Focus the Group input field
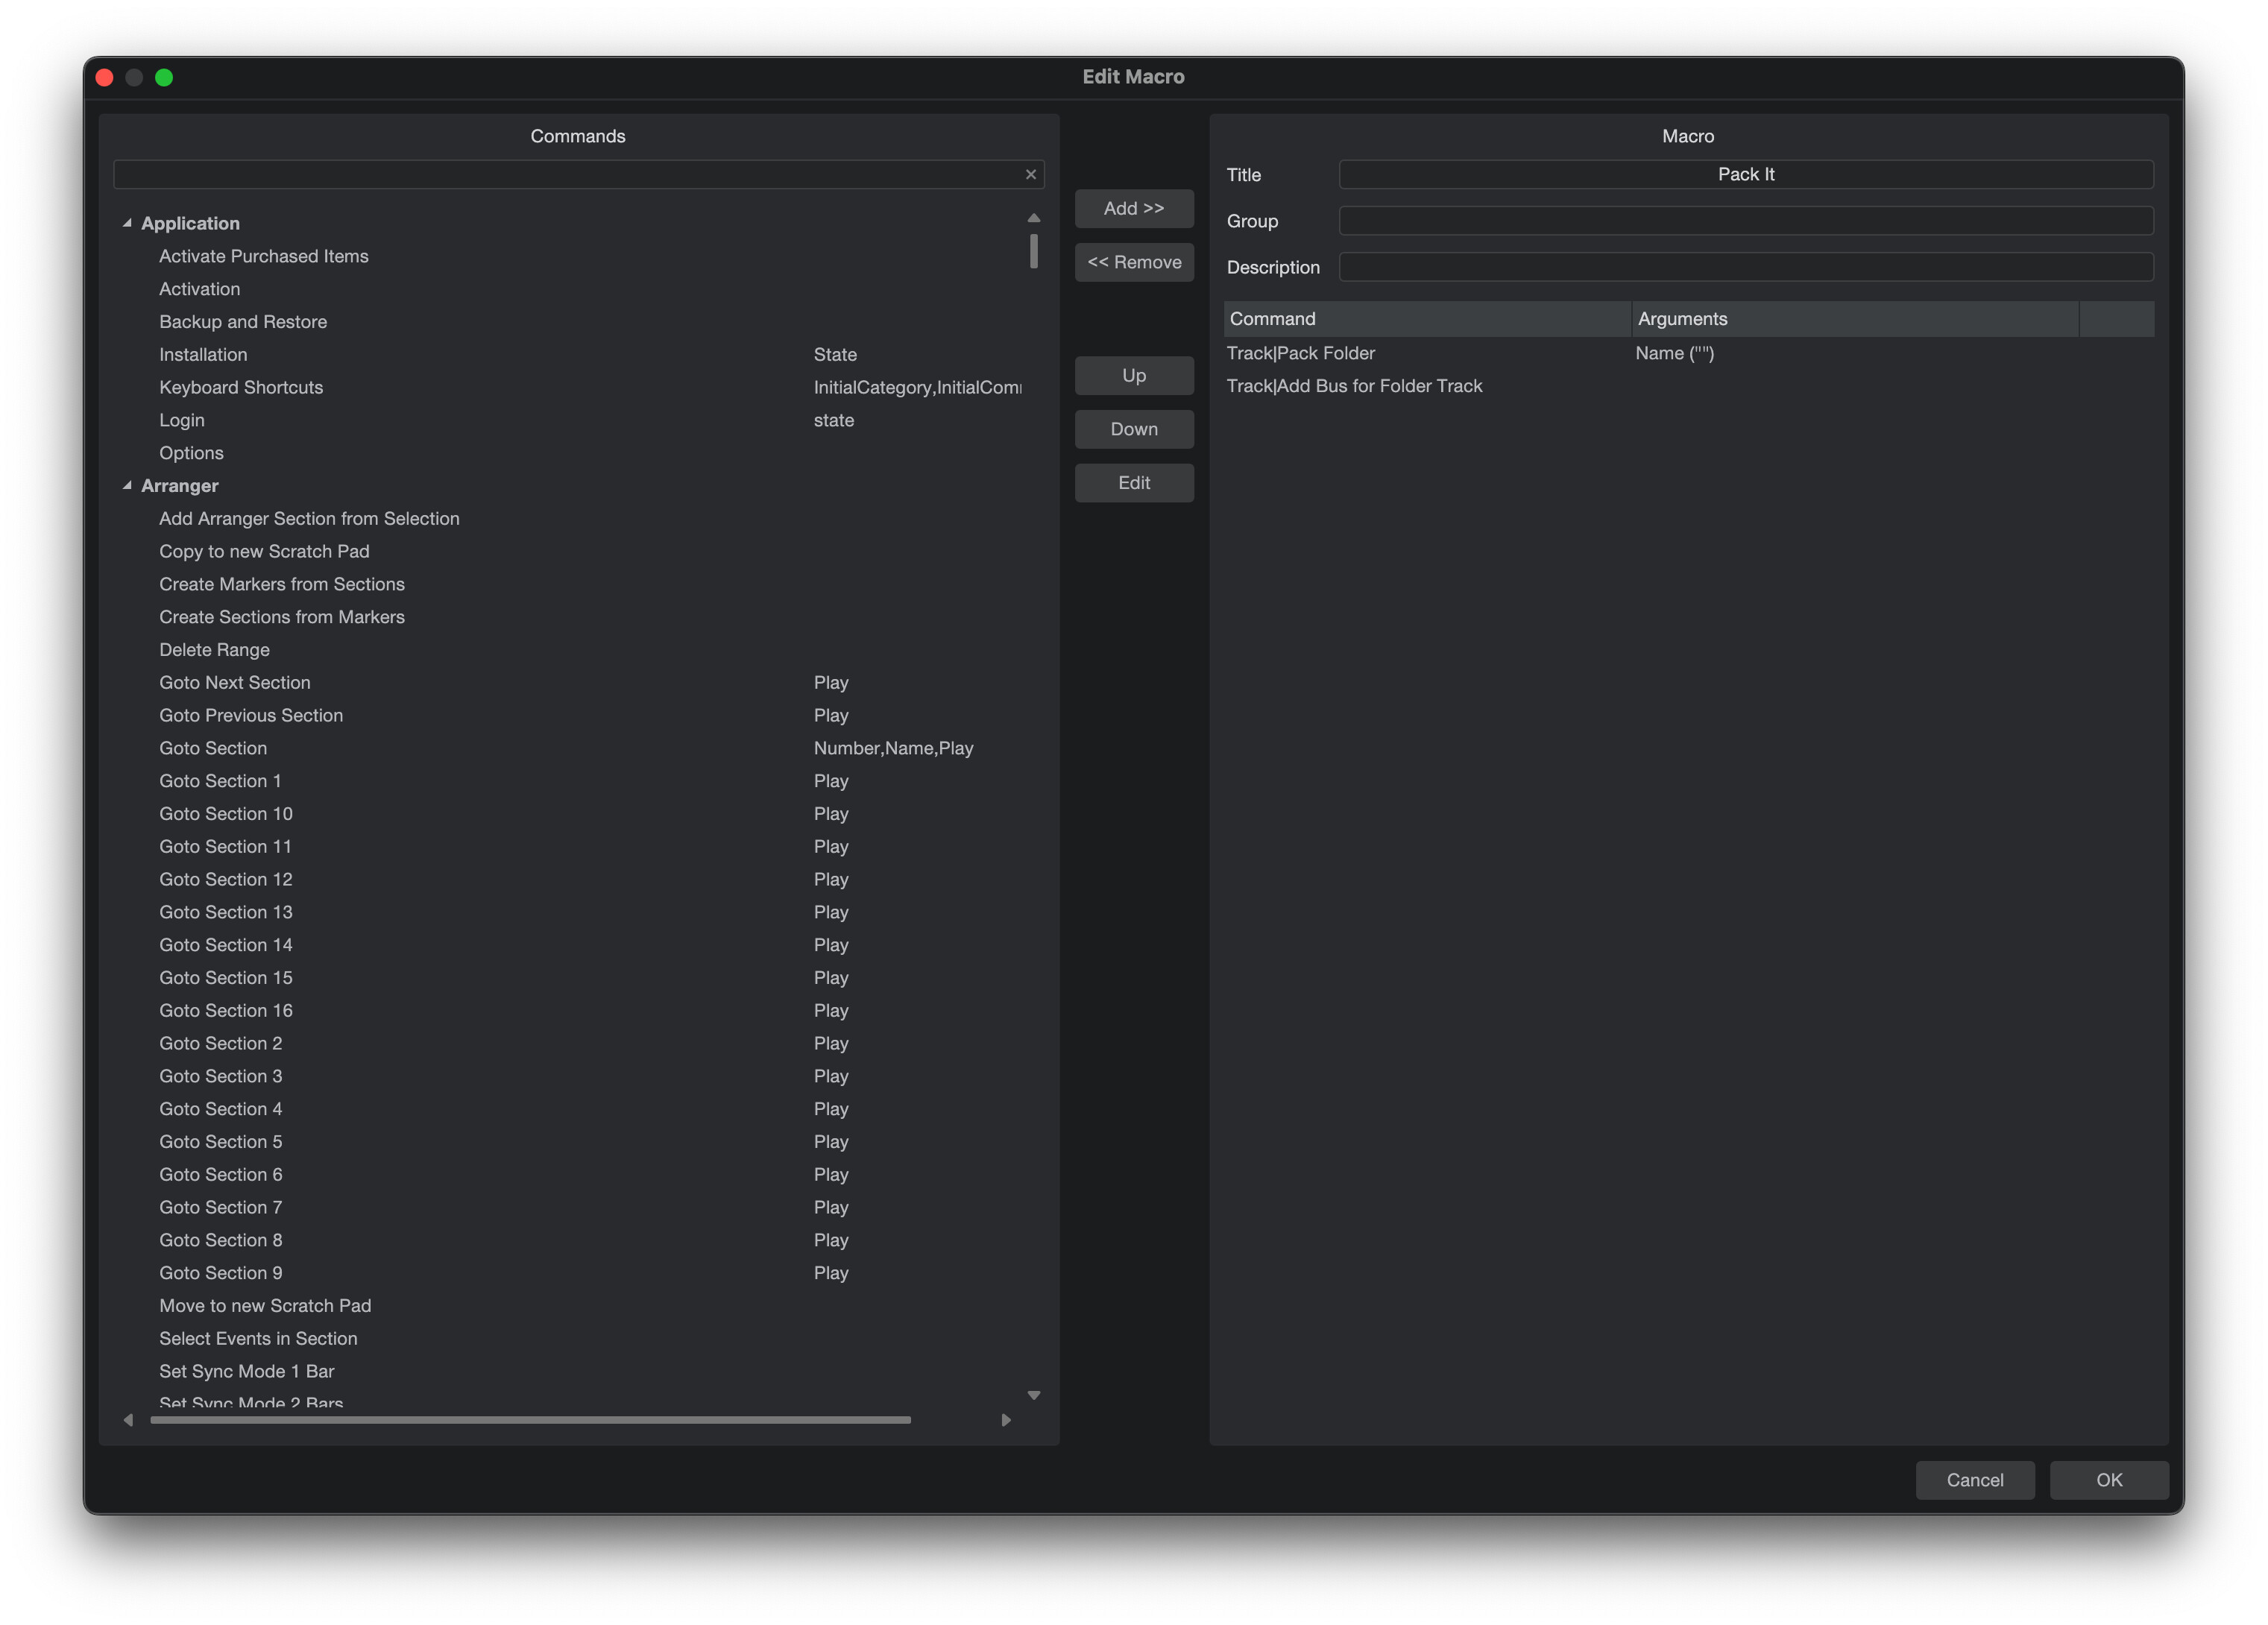 (x=1746, y=221)
